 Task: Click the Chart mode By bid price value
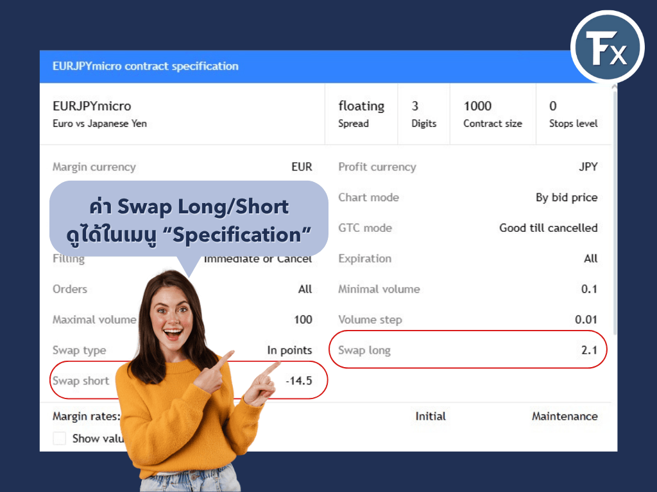(x=567, y=197)
